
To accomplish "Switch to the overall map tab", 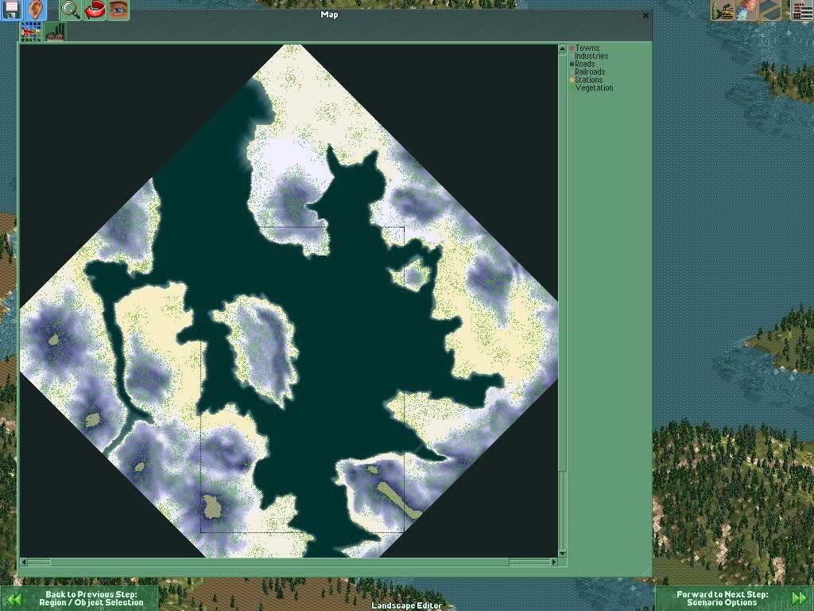I will [31, 33].
